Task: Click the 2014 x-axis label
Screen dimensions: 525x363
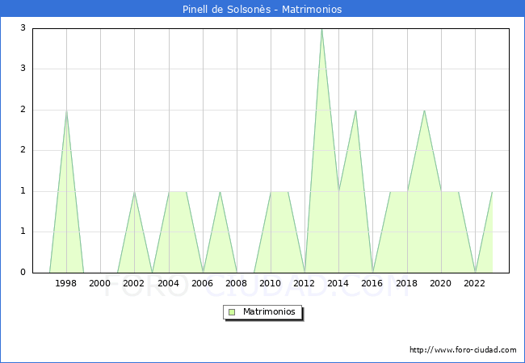Action: pyautogui.click(x=338, y=283)
